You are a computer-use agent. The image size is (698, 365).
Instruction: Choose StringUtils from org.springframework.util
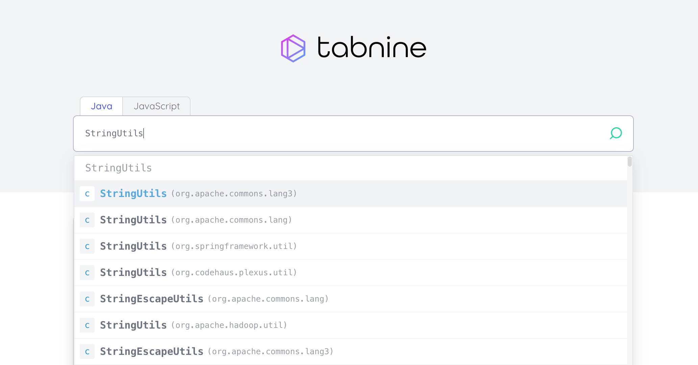[x=198, y=246]
